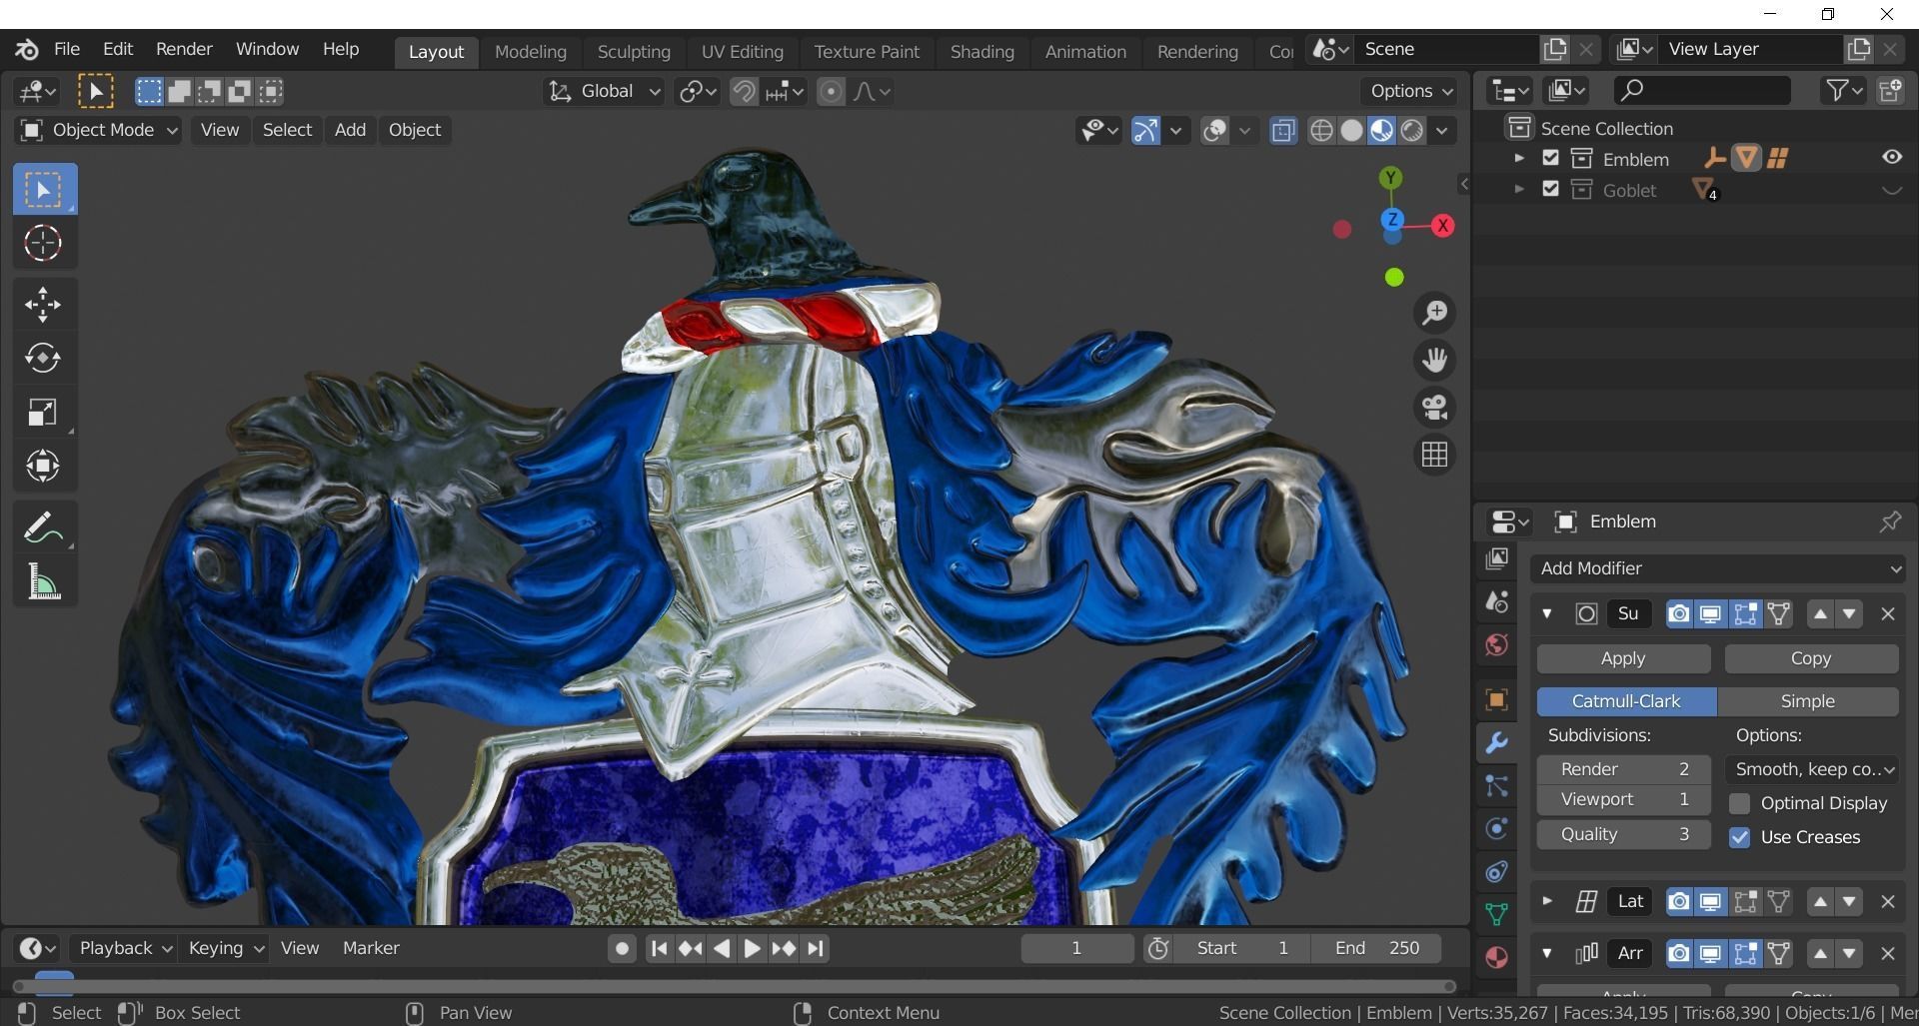The height and width of the screenshot is (1026, 1919).
Task: Activate the Annotate tool
Action: point(43,527)
